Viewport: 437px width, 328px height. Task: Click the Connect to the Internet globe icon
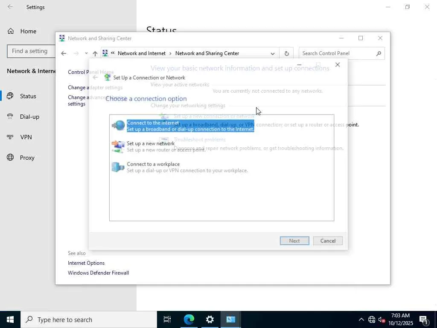coord(118,126)
